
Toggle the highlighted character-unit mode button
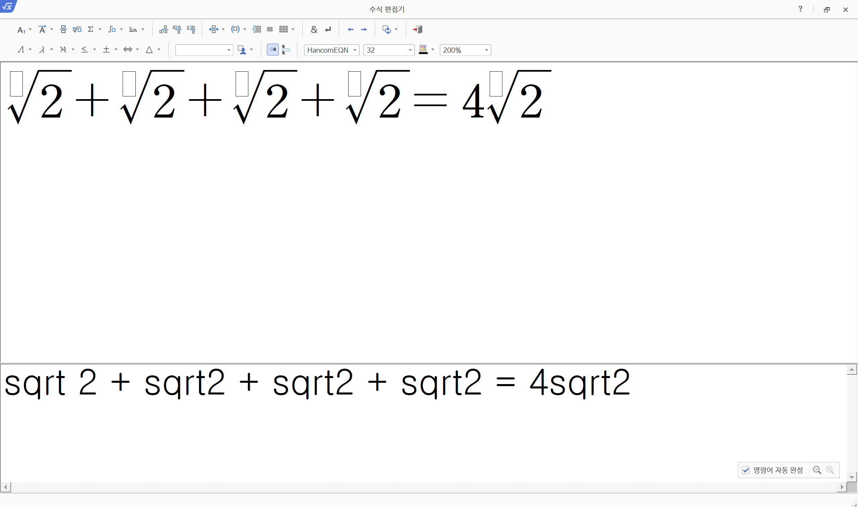coord(272,50)
